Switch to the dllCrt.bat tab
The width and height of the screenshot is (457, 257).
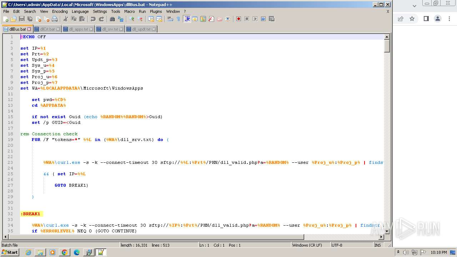pos(47,29)
